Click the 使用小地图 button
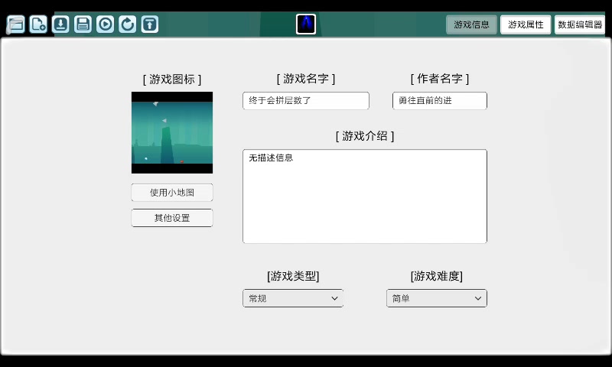 pos(172,193)
